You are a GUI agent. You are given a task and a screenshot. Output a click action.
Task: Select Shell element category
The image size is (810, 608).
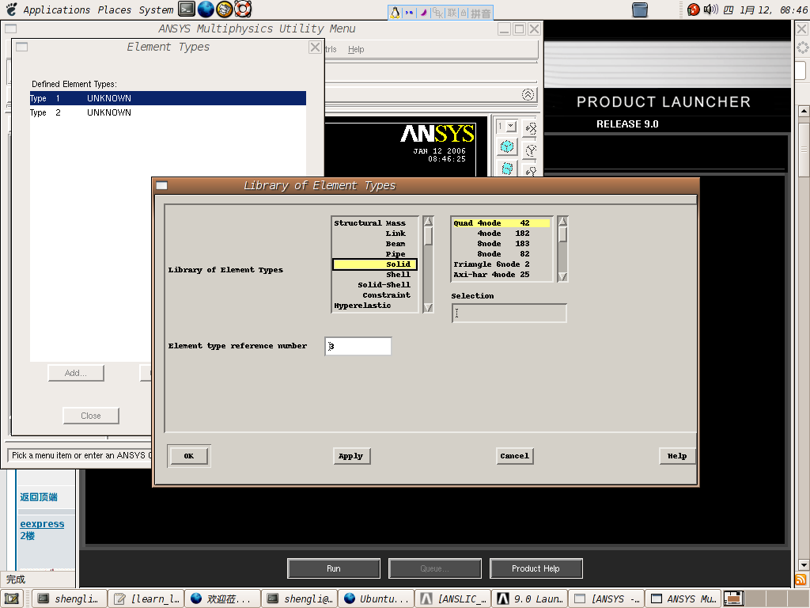[x=375, y=275]
